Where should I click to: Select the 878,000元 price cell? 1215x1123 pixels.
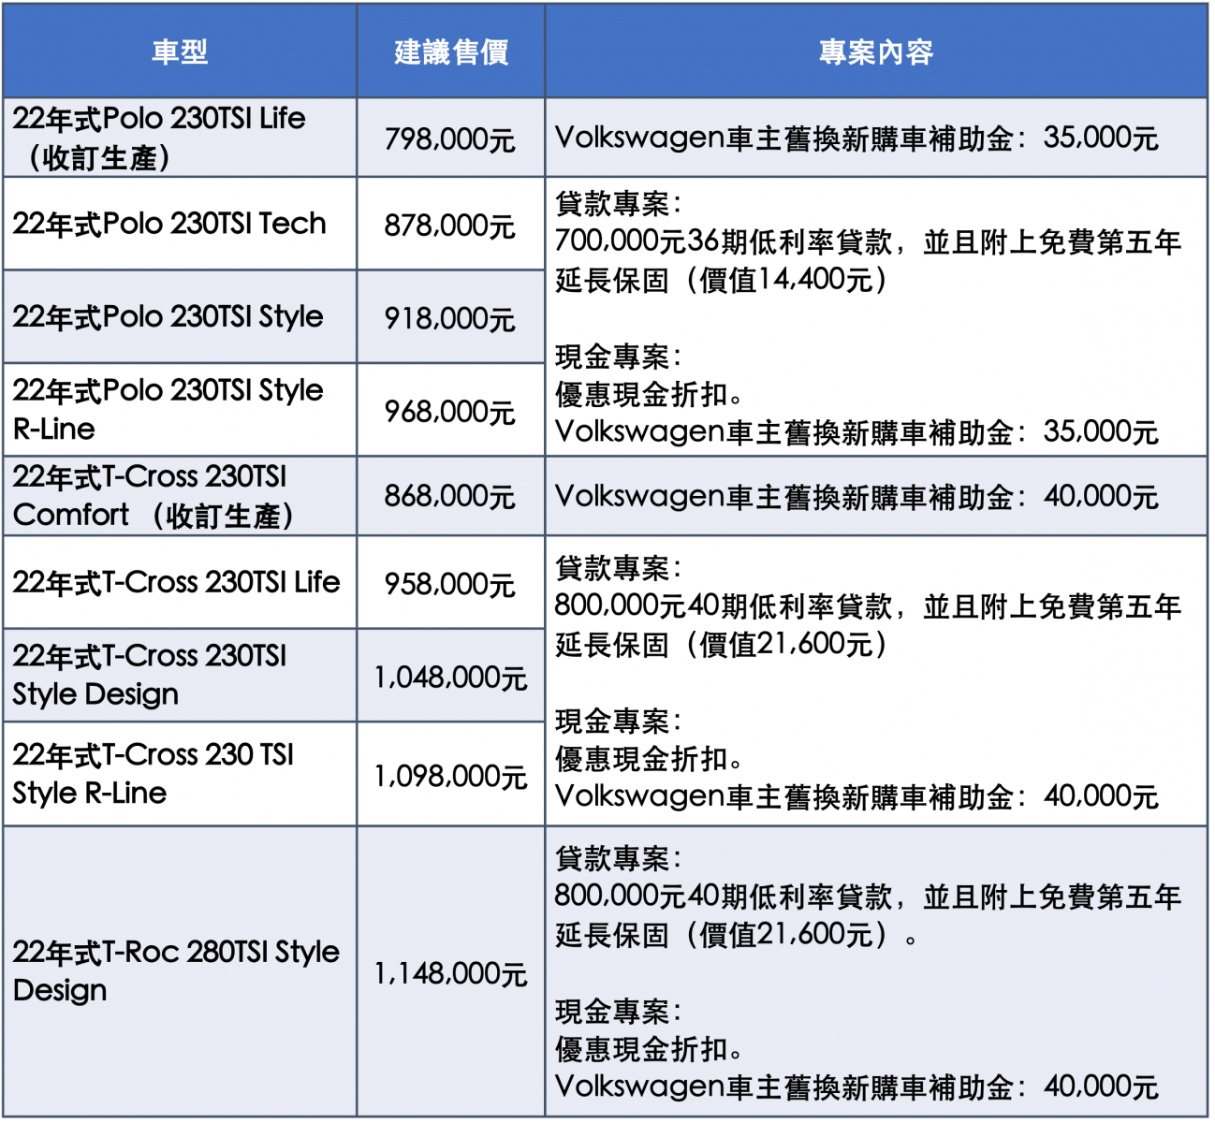click(x=451, y=224)
